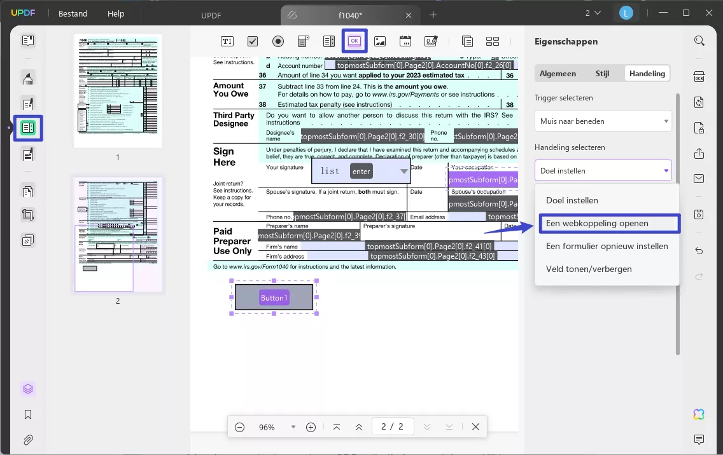Select the Radio Button form tool
723x455 pixels.
(x=278, y=41)
